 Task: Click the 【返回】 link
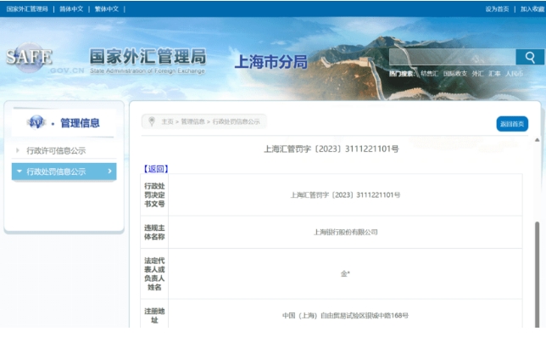click(156, 169)
